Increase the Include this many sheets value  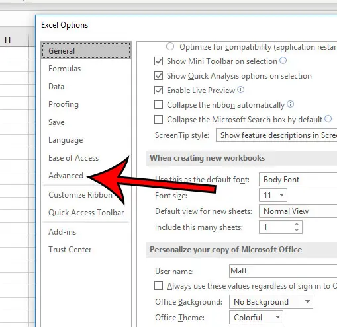click(297, 224)
